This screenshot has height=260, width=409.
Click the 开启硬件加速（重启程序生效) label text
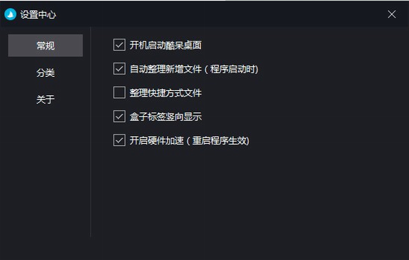point(190,140)
